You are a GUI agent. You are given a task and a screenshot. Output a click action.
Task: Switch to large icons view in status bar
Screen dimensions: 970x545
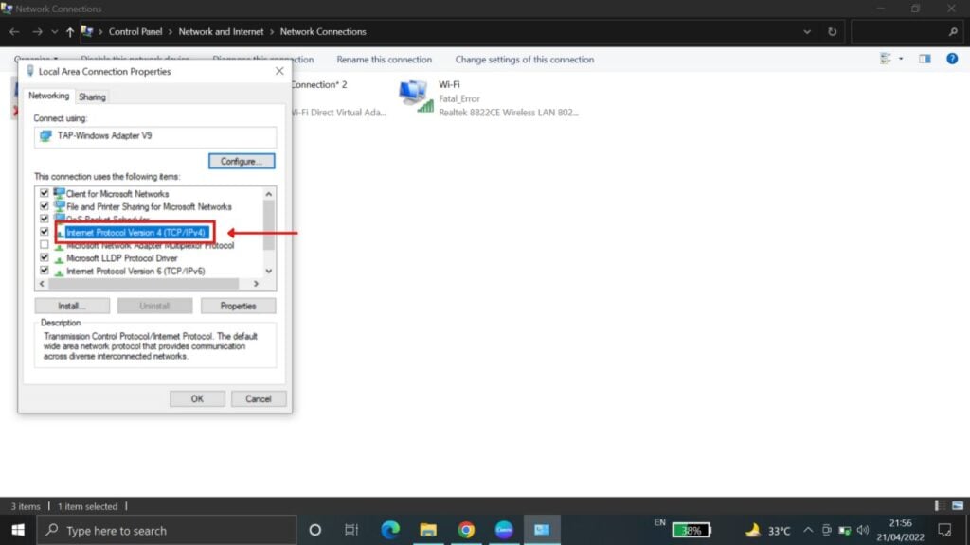pos(957,505)
